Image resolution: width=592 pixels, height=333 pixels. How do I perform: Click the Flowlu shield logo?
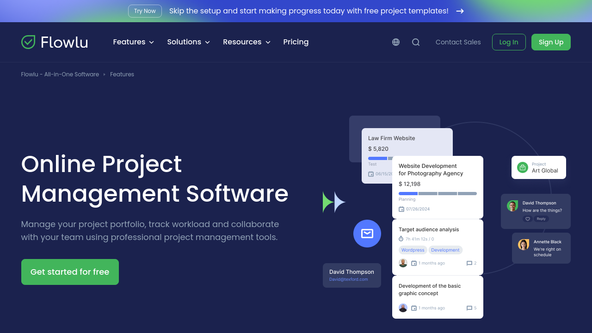tap(28, 42)
